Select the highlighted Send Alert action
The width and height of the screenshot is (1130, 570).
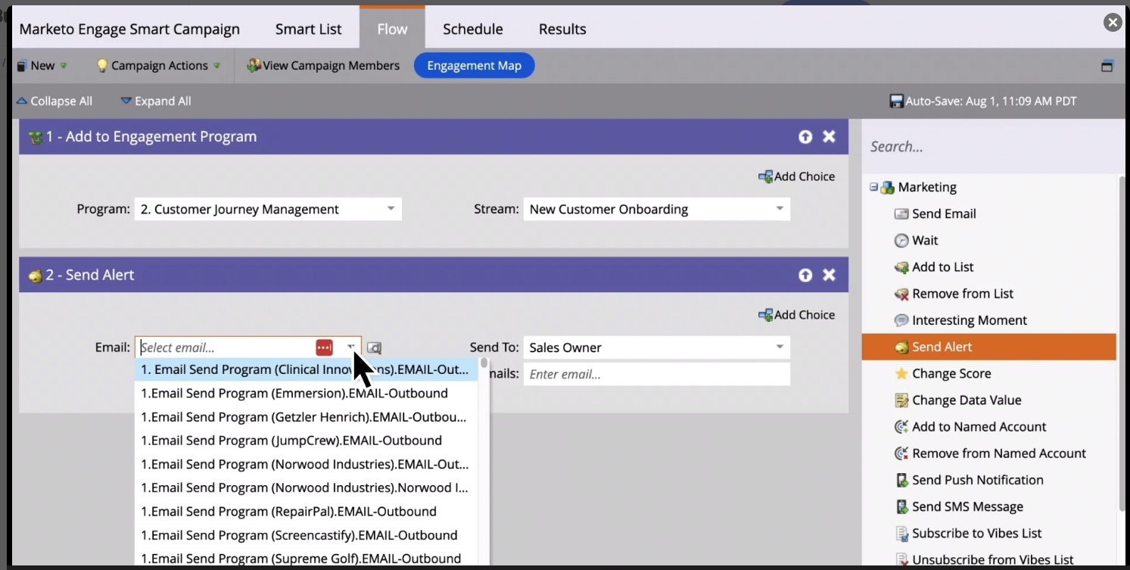point(988,347)
